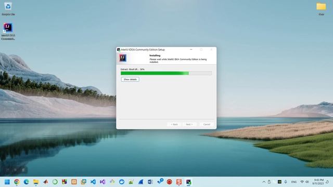
Task: Open the pale green triangle taskbar app
Action: (x=112, y=182)
